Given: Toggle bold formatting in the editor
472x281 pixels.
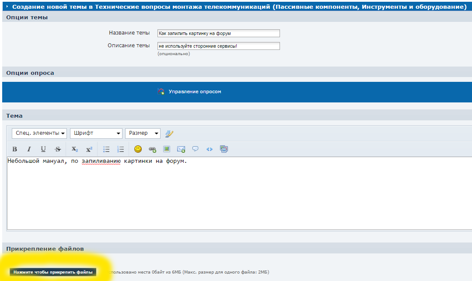Looking at the screenshot, I should click(14, 149).
